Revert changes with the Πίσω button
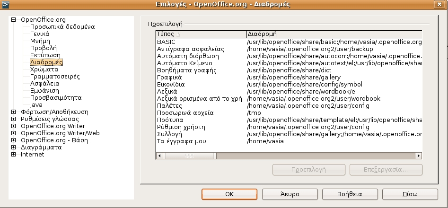This screenshot has width=448, height=208. pyautogui.click(x=410, y=194)
